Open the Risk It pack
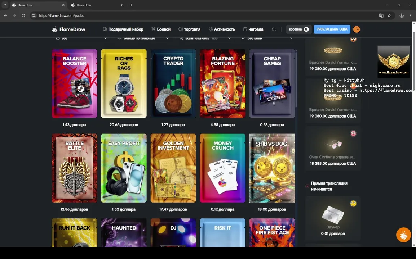Screen dimensions: 416x259 (222, 233)
